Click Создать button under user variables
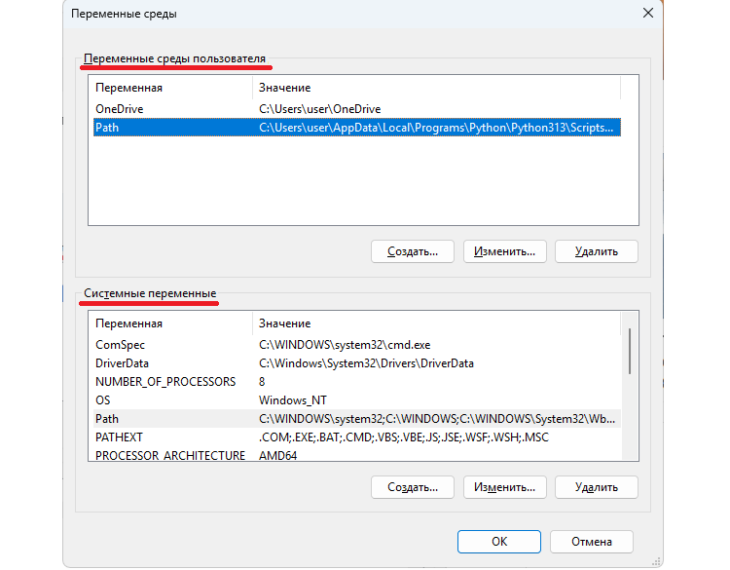 click(413, 251)
